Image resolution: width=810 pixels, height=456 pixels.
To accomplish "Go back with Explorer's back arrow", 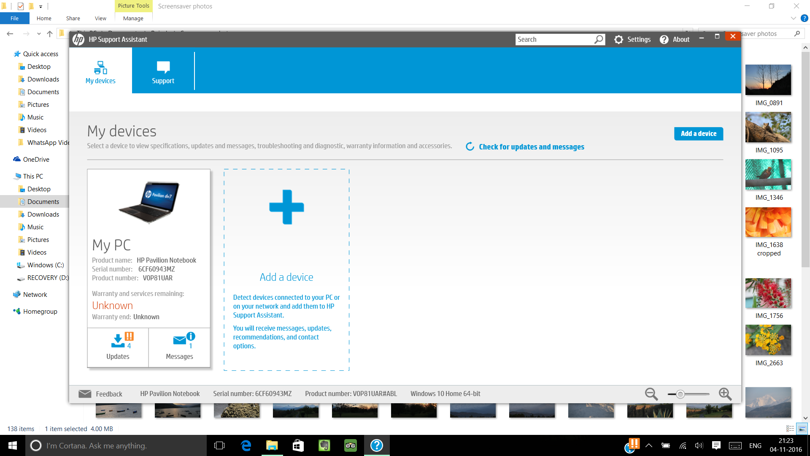I will pos(10,34).
